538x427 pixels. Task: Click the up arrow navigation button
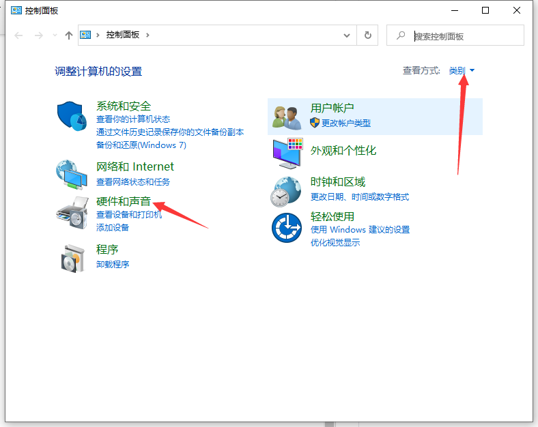(68, 35)
